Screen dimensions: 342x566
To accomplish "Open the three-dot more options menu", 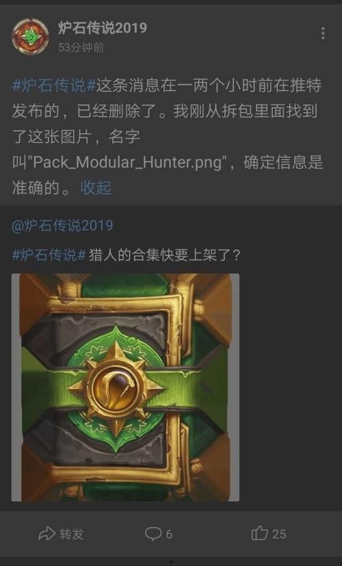I will click(323, 34).
